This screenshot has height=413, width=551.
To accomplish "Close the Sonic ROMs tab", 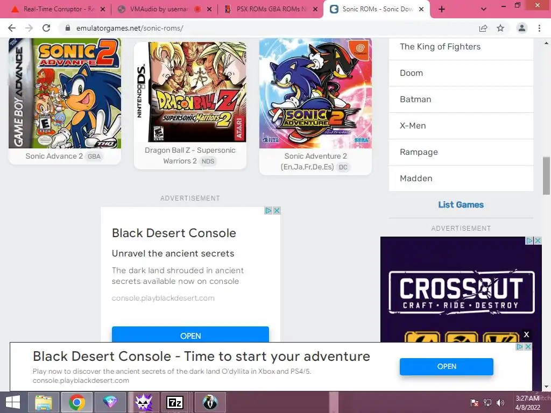I will (421, 9).
